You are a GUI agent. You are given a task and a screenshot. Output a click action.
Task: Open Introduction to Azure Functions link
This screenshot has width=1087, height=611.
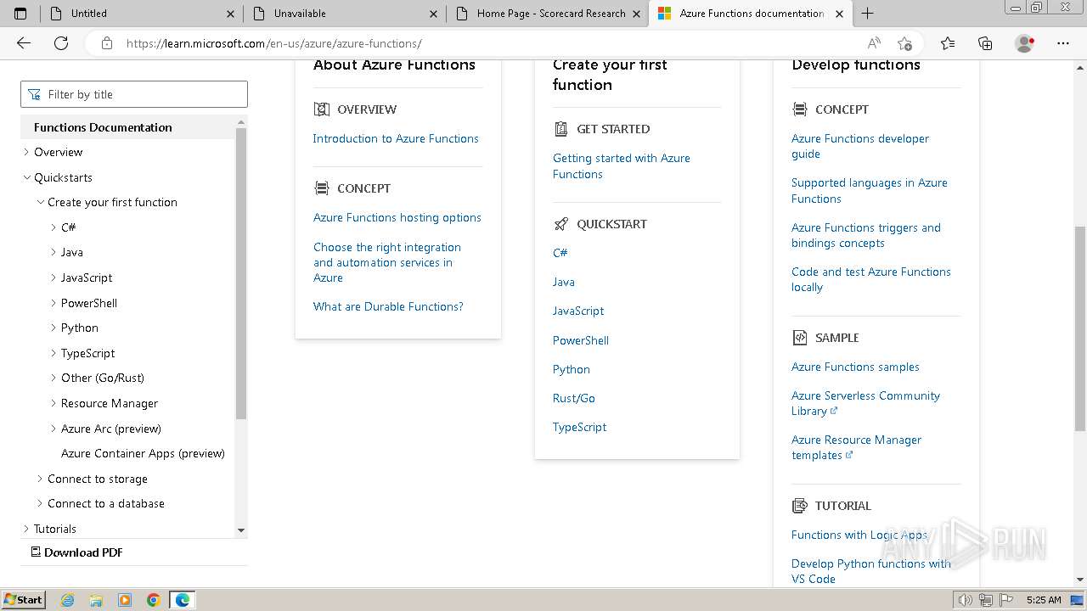coord(396,138)
